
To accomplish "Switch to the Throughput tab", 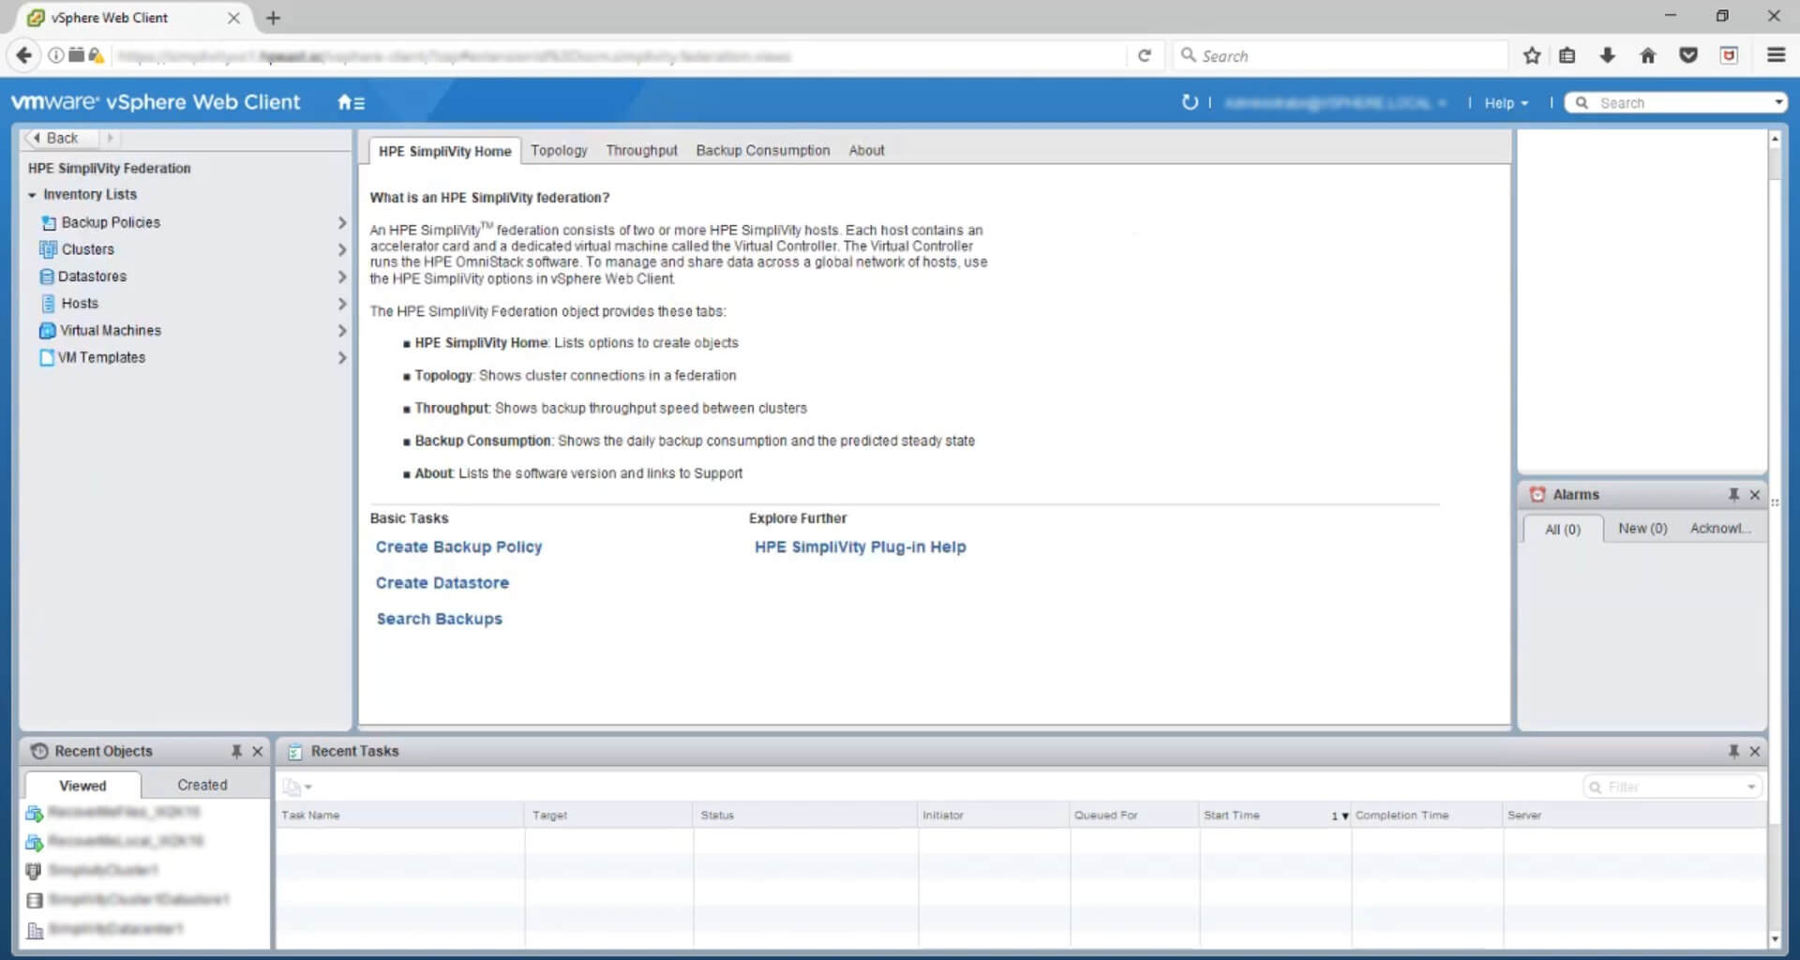I will [641, 150].
